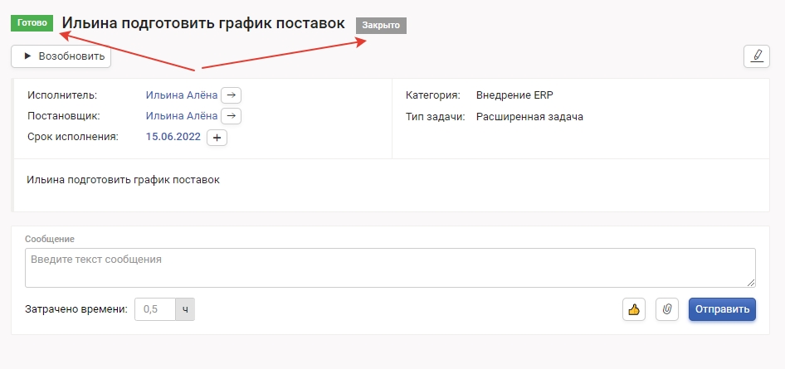785x369 pixels.
Task: Send the message with Отправить
Action: click(x=722, y=309)
